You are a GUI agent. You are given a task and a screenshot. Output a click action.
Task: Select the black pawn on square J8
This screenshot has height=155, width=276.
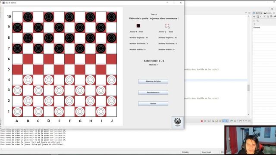111,38
